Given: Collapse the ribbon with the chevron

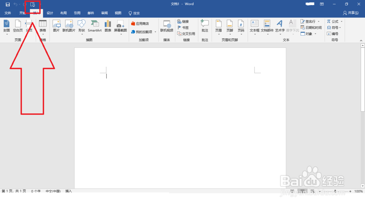Looking at the screenshot, I should pyautogui.click(x=361, y=40).
